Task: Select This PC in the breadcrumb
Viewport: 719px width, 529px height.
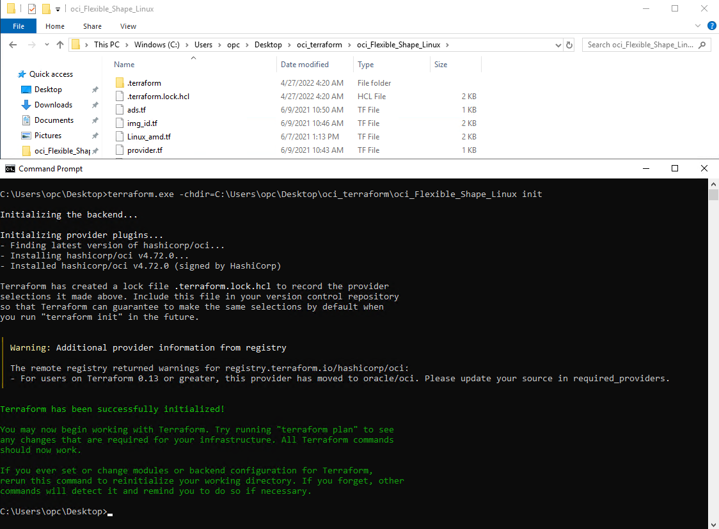Action: (x=106, y=45)
